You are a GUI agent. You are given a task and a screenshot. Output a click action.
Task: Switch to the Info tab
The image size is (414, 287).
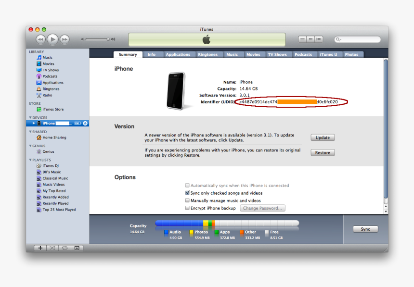(x=152, y=55)
